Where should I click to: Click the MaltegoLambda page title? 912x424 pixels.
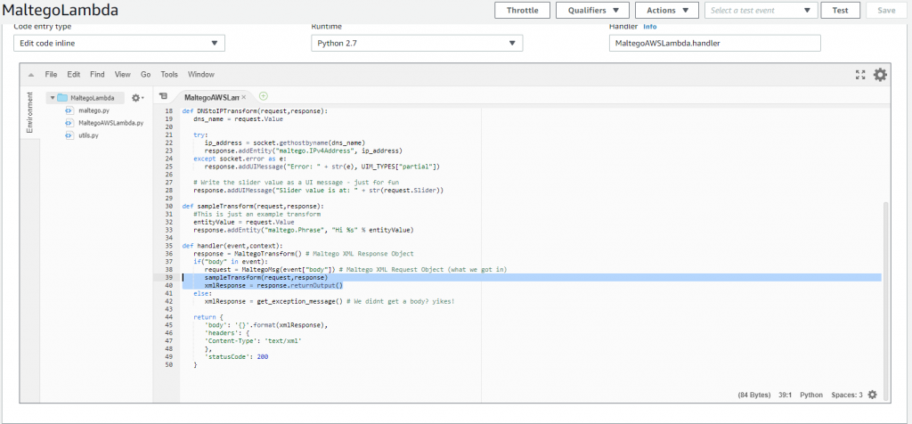(x=61, y=10)
